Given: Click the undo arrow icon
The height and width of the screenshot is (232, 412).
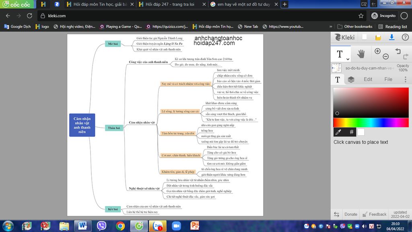Looking at the screenshot, I should [x=398, y=51].
